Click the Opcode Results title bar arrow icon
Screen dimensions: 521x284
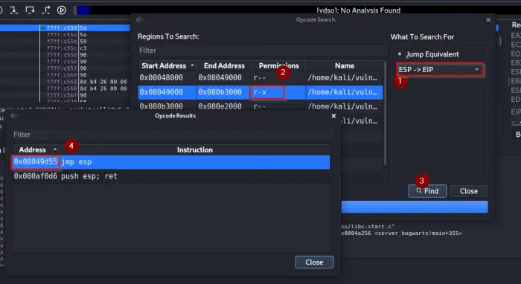pos(14,115)
